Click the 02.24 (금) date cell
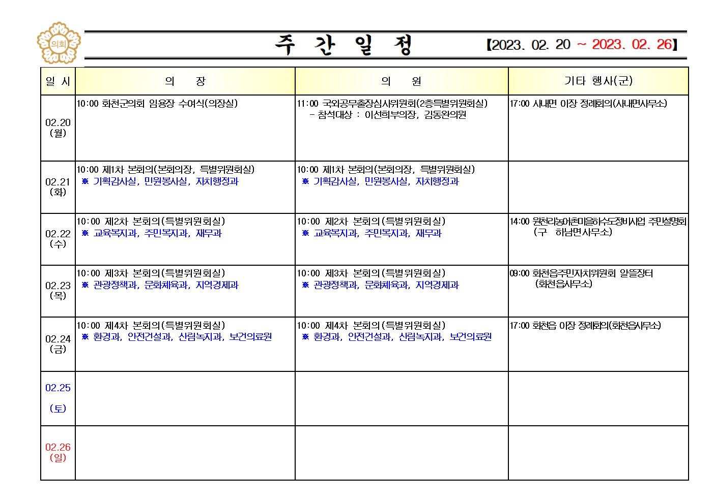This screenshot has height=504, width=714. pyautogui.click(x=58, y=344)
